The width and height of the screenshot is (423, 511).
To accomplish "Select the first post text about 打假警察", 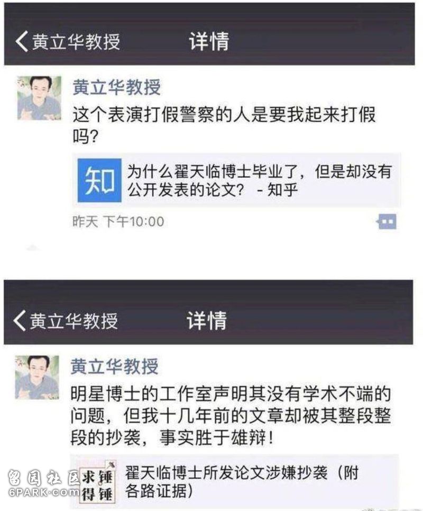I will click(x=224, y=125).
